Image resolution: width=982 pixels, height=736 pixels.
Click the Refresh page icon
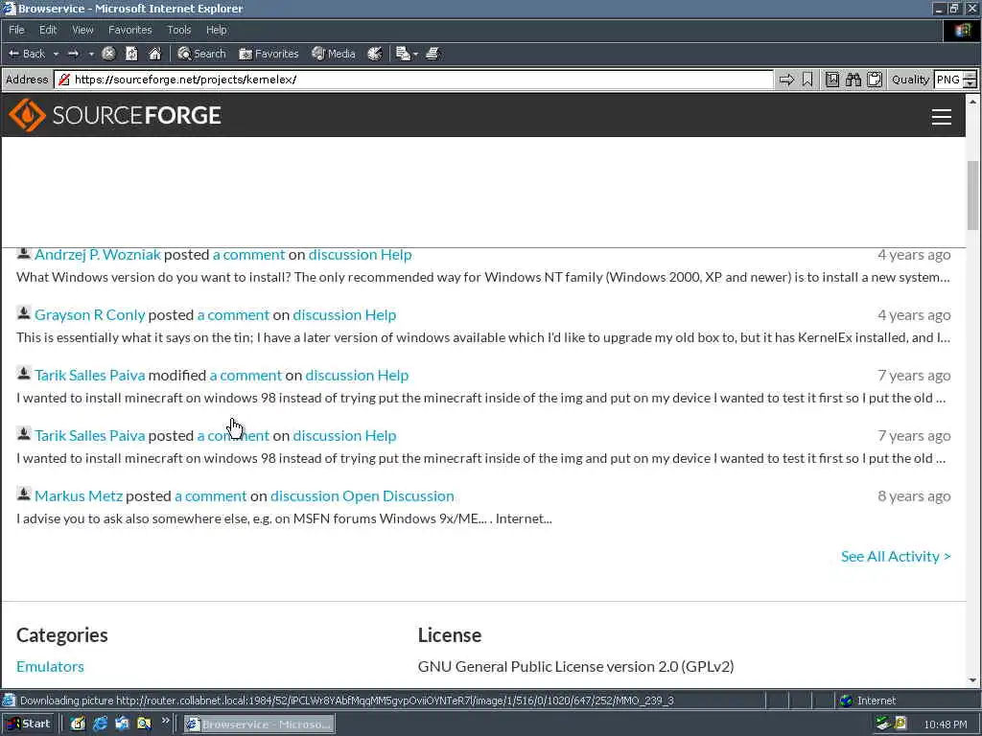point(131,54)
